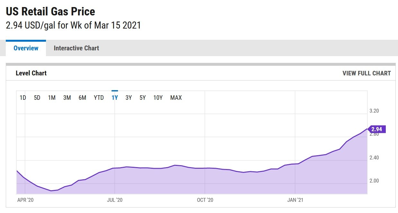Show year-to-date with the YTD option
Screen dimensions: 398x213
(x=99, y=98)
